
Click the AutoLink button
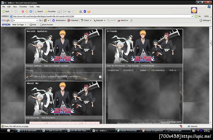98,20
